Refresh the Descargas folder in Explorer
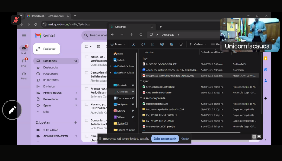Image resolution: width=282 pixels, height=161 pixels. tap(141, 34)
